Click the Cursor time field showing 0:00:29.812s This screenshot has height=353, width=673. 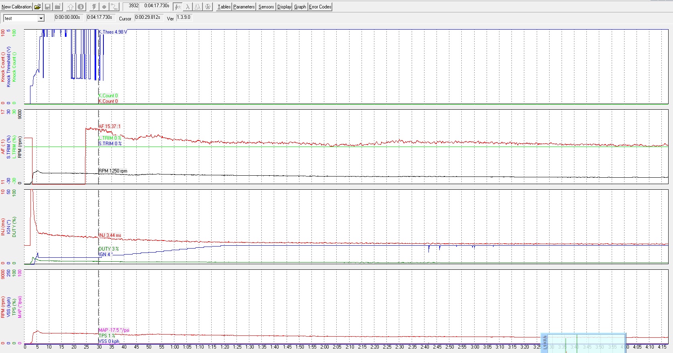(x=148, y=18)
